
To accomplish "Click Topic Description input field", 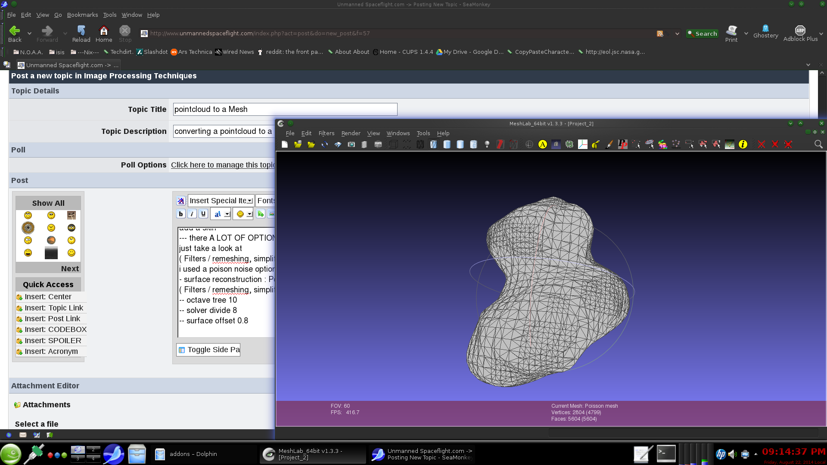I will (x=224, y=131).
